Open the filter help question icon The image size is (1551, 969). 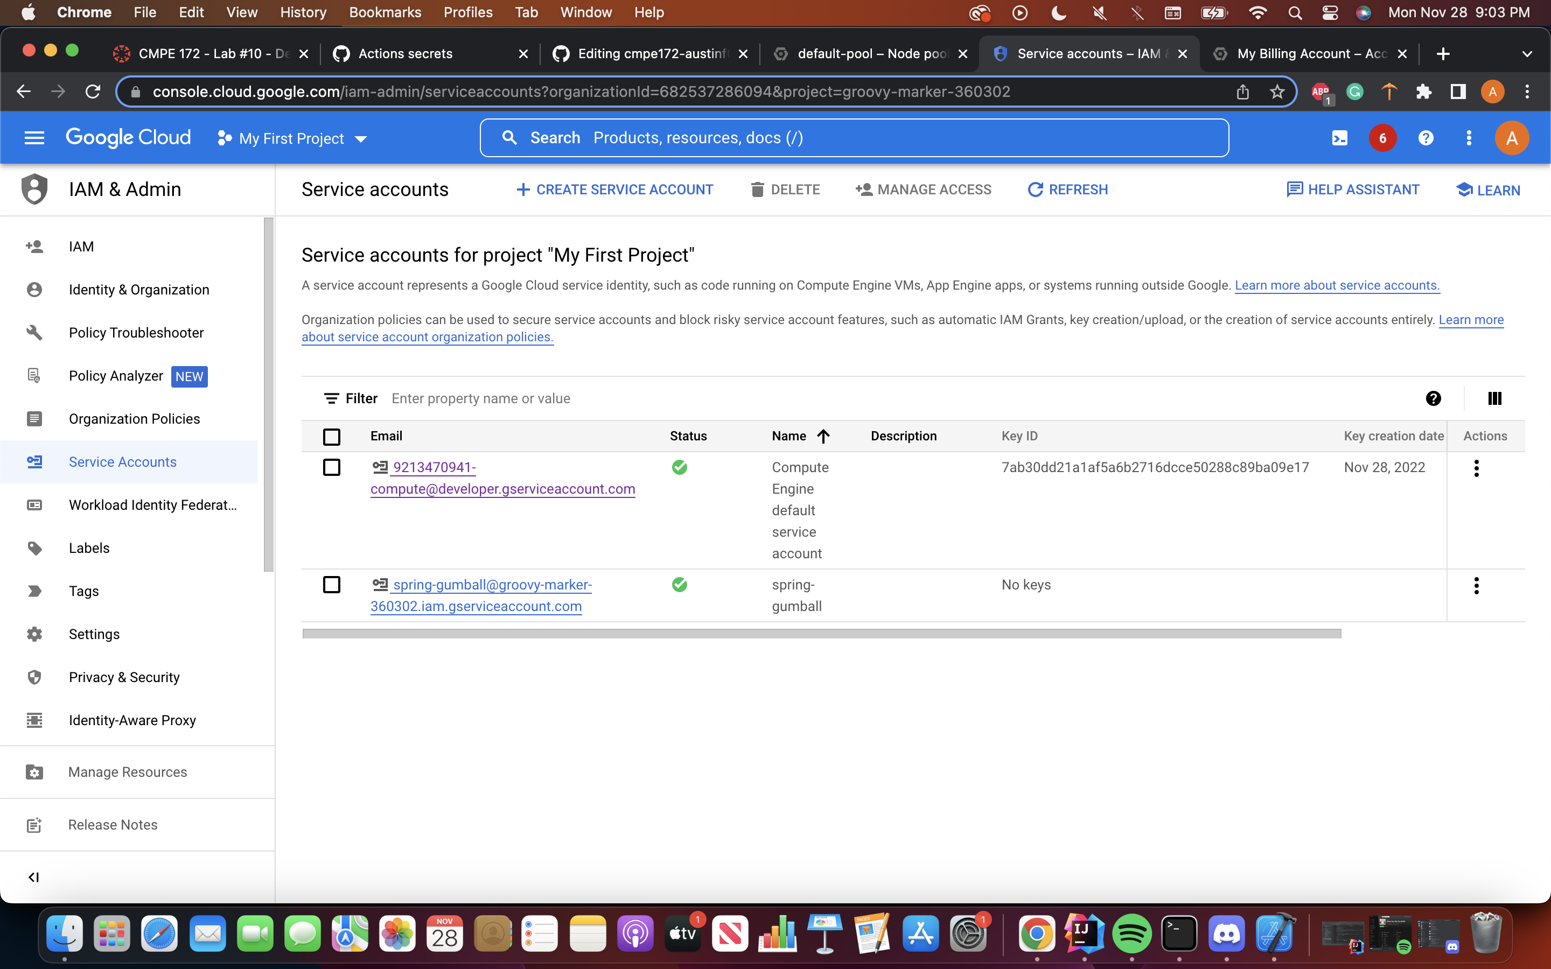point(1434,398)
